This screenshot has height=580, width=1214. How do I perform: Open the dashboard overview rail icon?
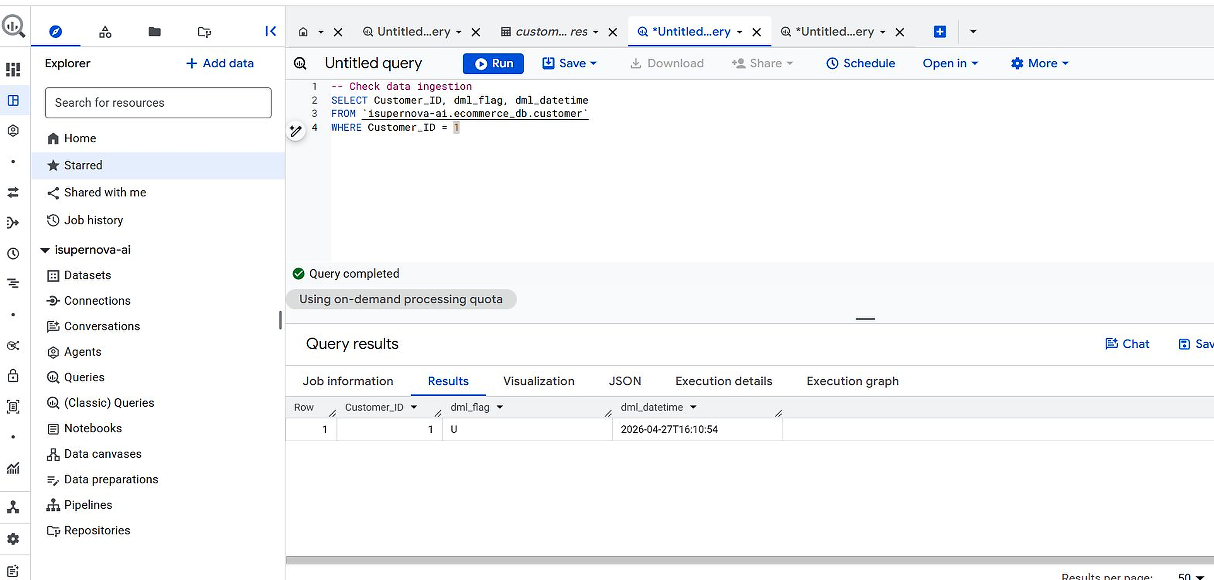pyautogui.click(x=13, y=69)
